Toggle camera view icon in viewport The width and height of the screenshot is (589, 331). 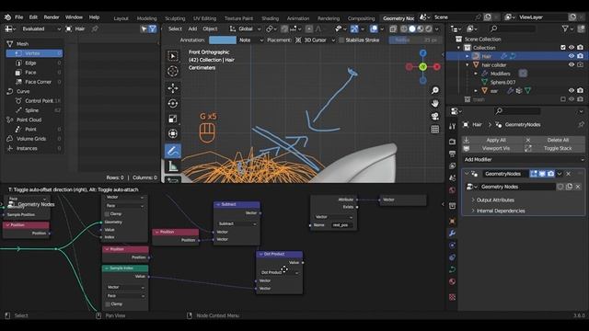click(x=435, y=116)
